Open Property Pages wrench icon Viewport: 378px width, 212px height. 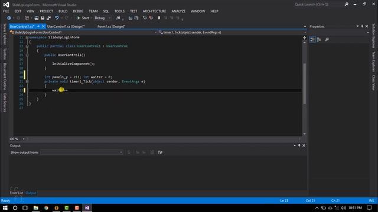tap(327, 39)
